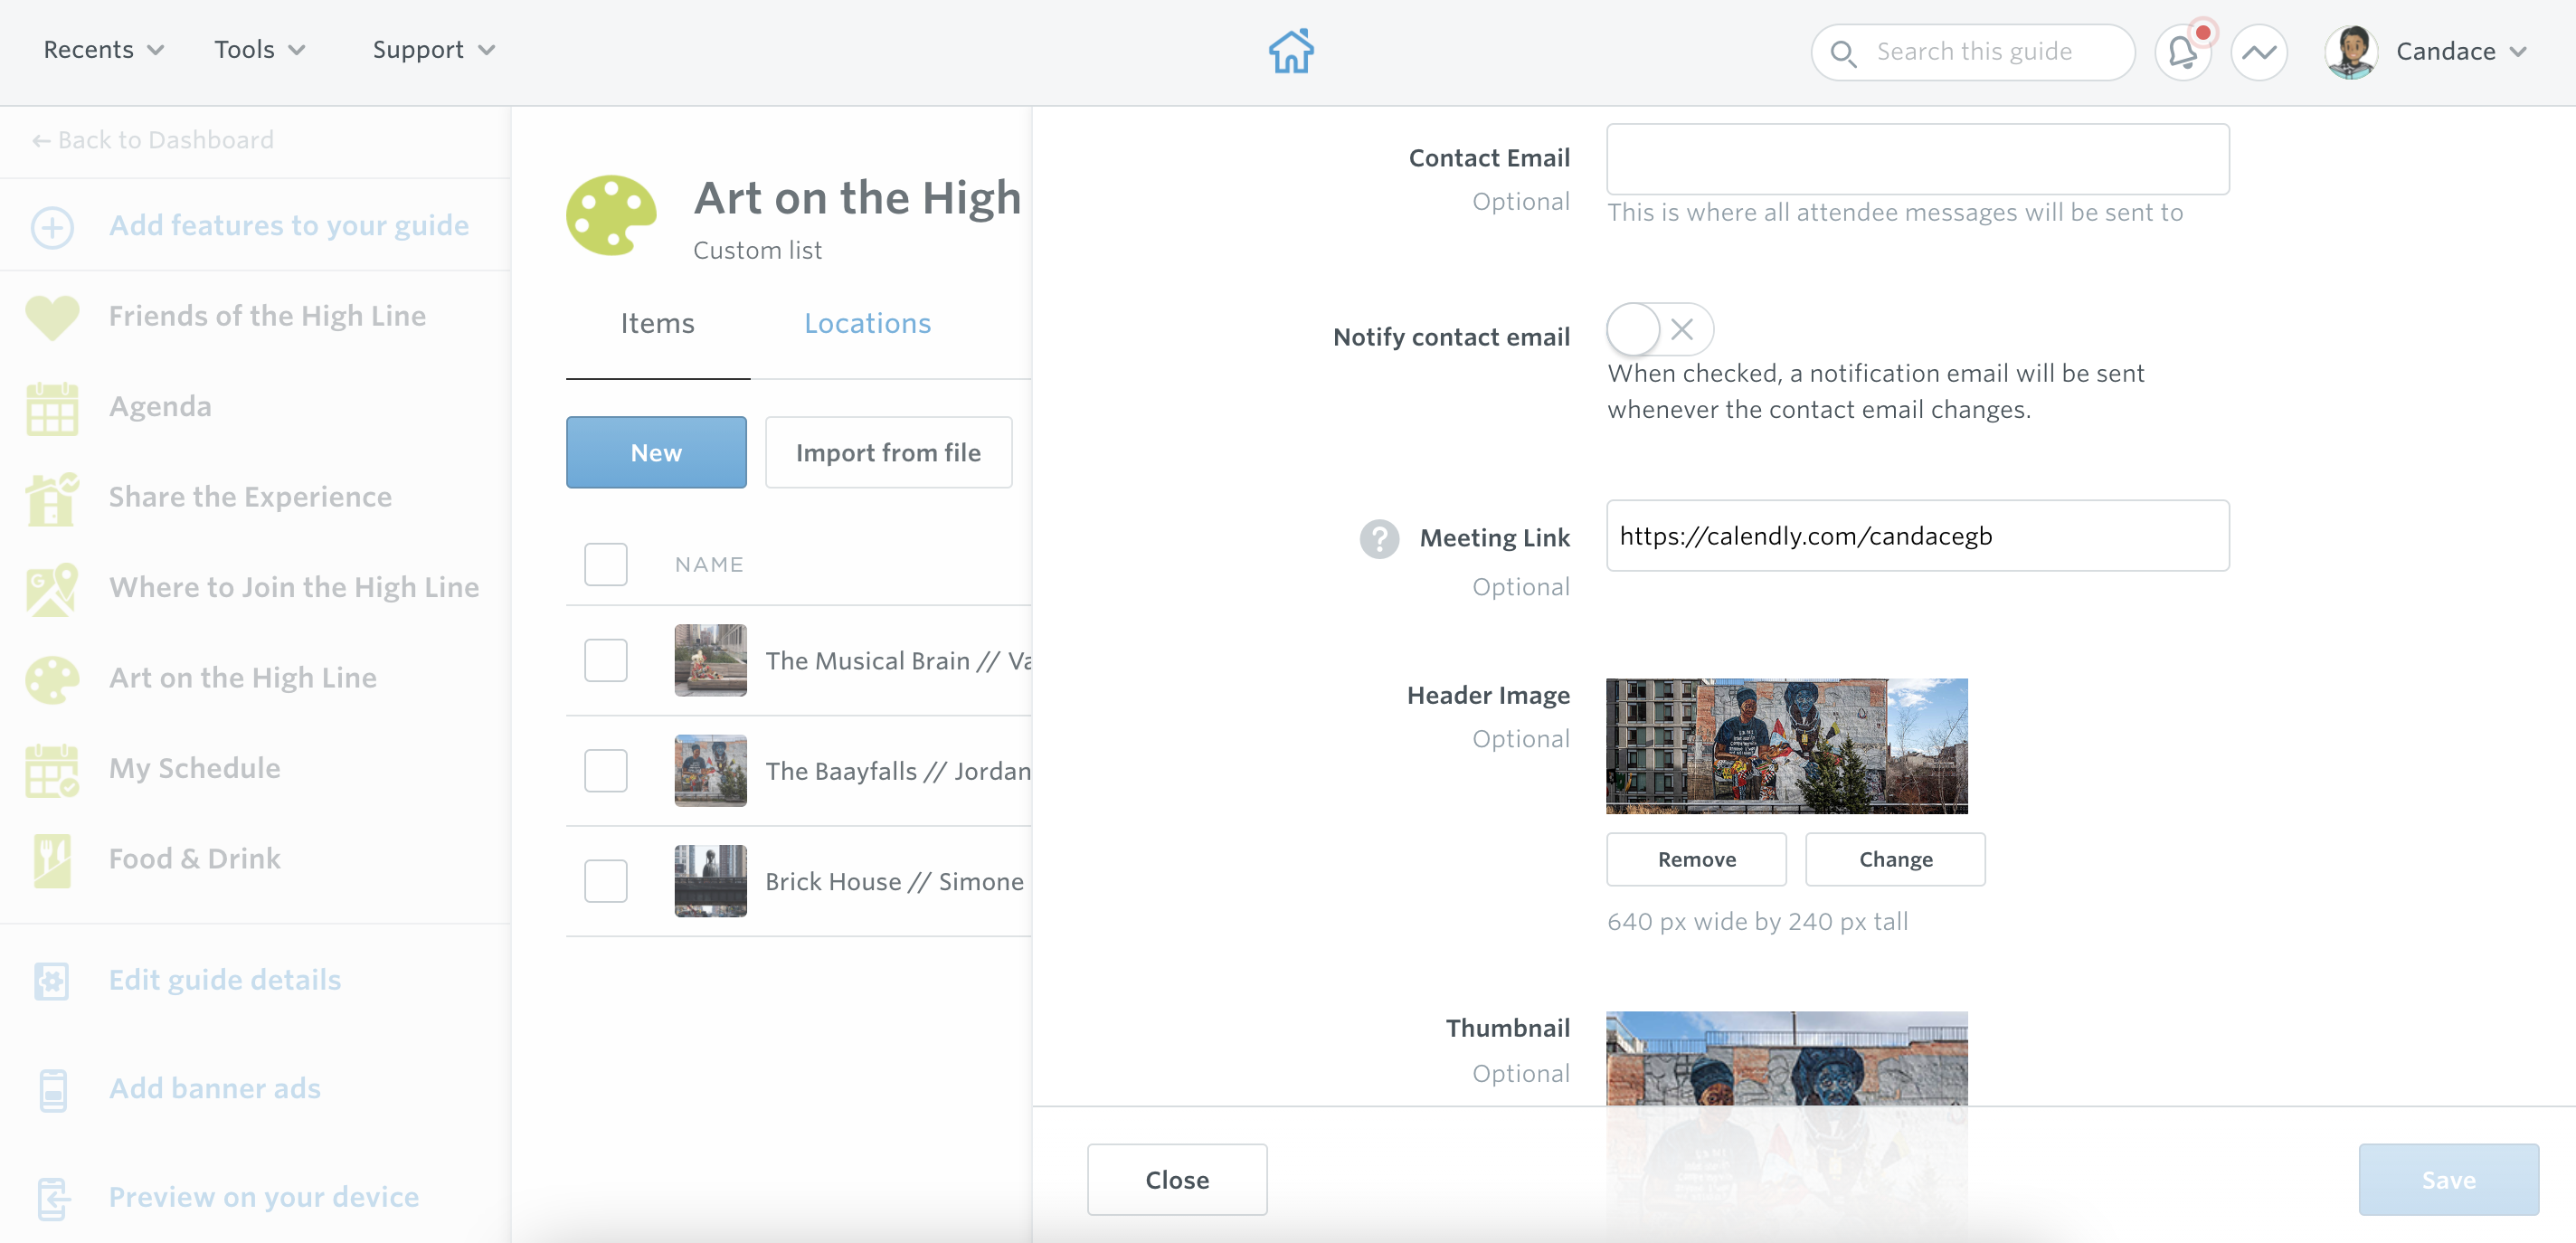The height and width of the screenshot is (1243, 2576).
Task: Open Food & Drink in the sidebar
Action: click(194, 859)
